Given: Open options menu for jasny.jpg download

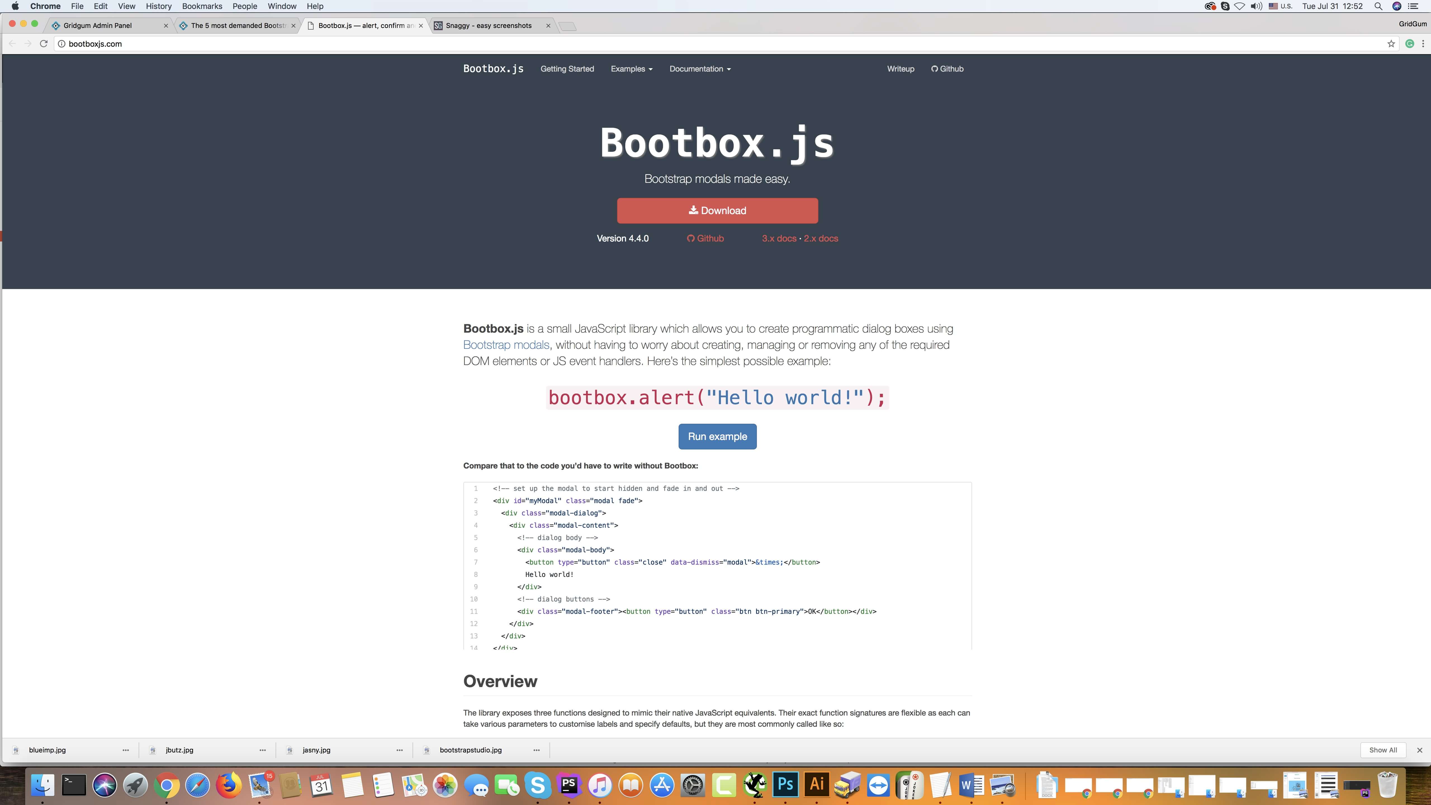Looking at the screenshot, I should (x=399, y=750).
